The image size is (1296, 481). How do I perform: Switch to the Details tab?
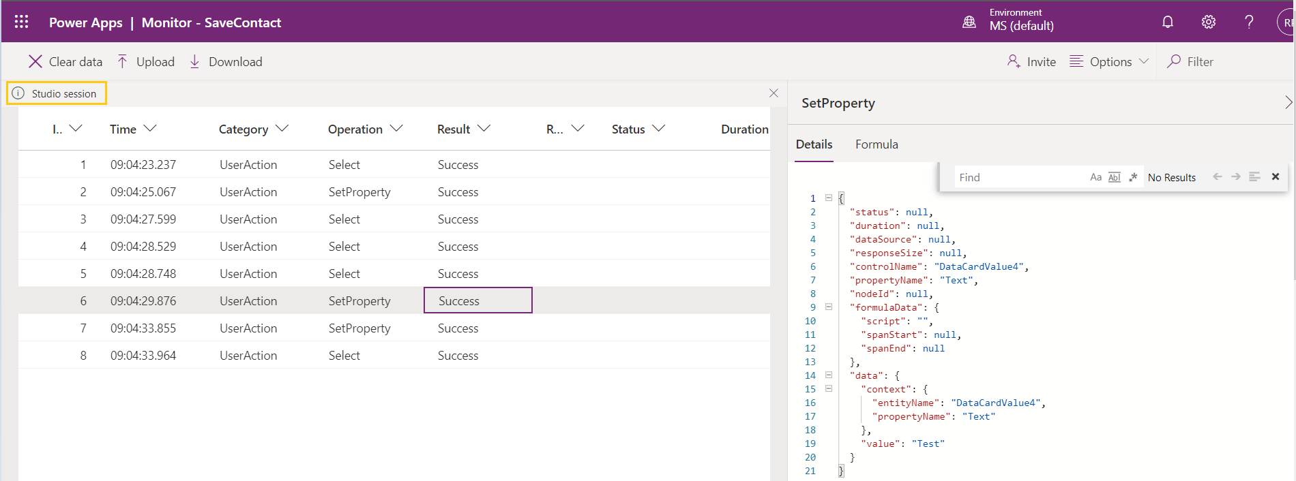pos(814,144)
